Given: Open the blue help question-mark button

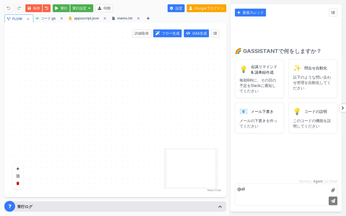Looking at the screenshot, I should (10, 206).
